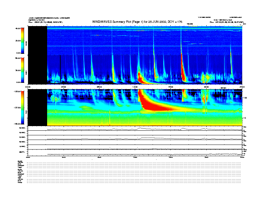Click the 12:00 label on the bottom time axis
Viewport: 261px width, 202px height.
(135, 157)
